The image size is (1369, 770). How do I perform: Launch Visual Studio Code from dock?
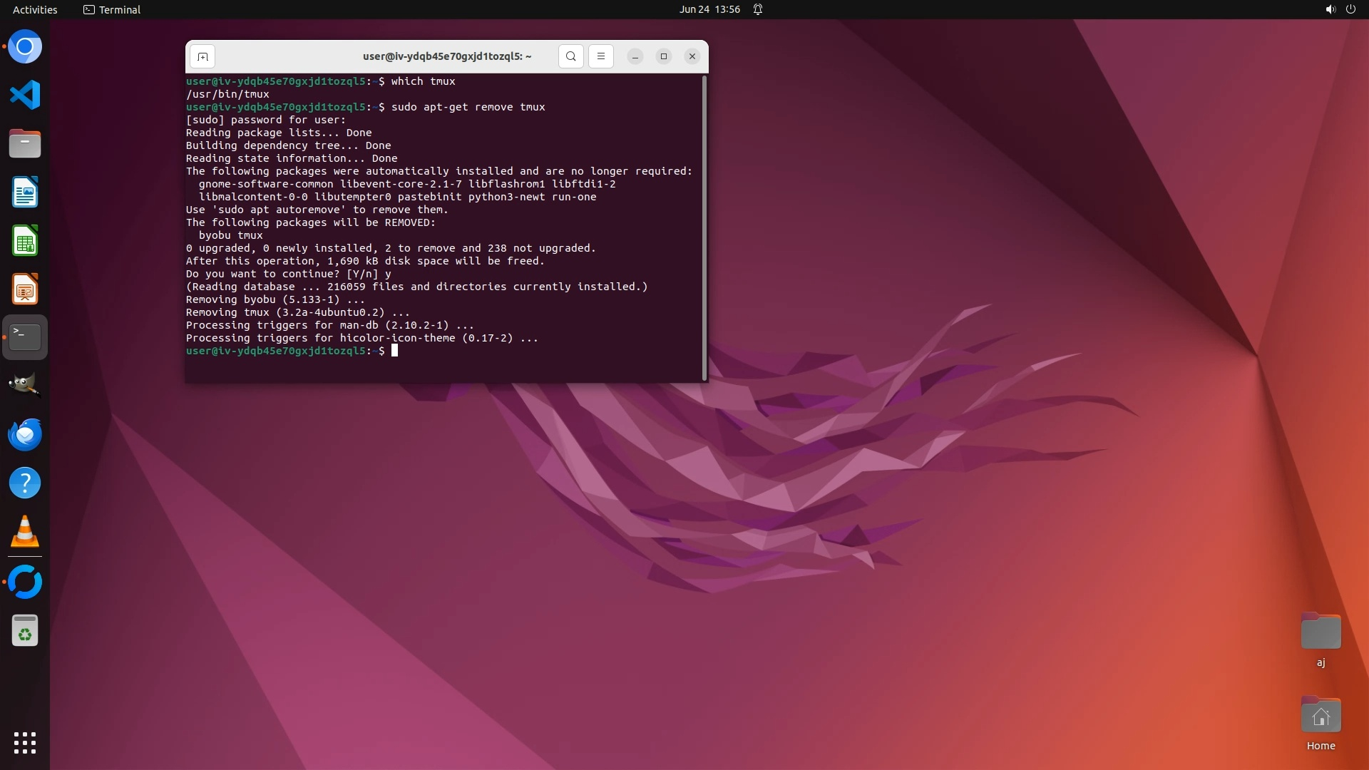25,95
